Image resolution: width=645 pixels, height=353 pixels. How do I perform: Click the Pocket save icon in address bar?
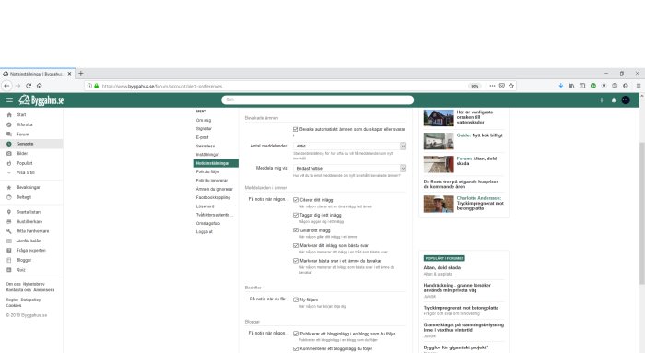502,86
